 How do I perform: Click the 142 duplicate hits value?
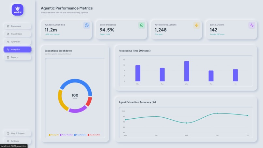click(x=213, y=30)
